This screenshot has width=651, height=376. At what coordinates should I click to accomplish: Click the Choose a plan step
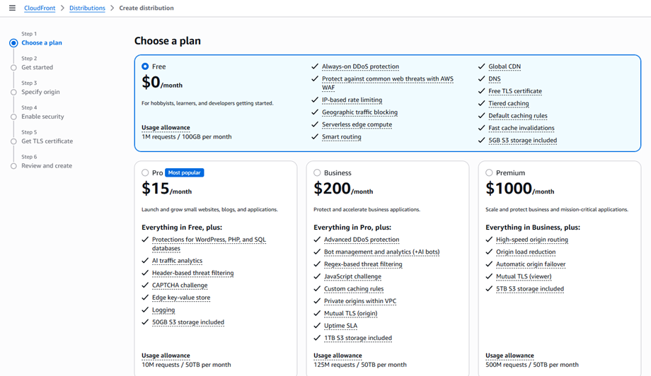point(42,43)
